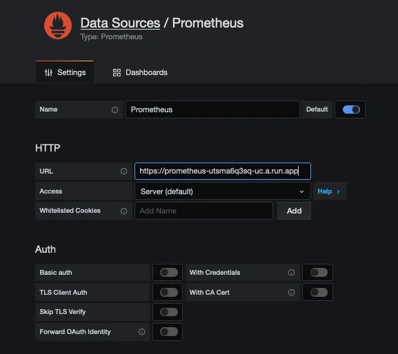The height and width of the screenshot is (354, 398).
Task: Disable the Default data source toggle
Action: [x=351, y=110]
